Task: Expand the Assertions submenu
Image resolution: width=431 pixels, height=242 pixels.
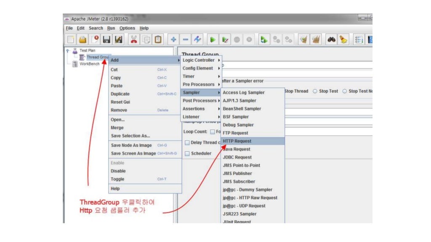Action: click(201, 109)
